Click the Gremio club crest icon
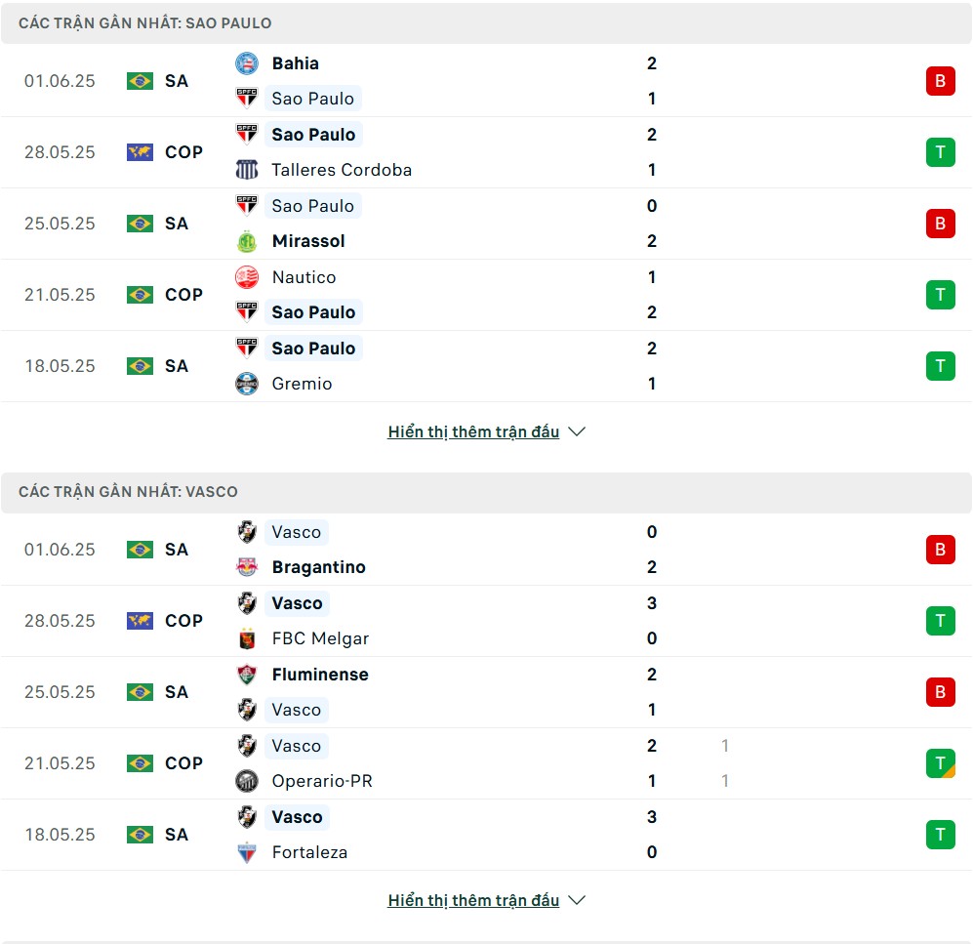Viewport: 973px width, 944px height. click(246, 384)
